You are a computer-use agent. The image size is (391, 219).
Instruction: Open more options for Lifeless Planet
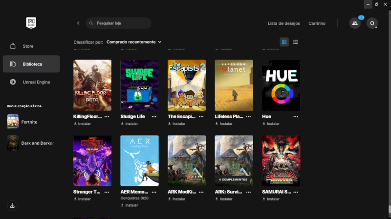point(248,117)
